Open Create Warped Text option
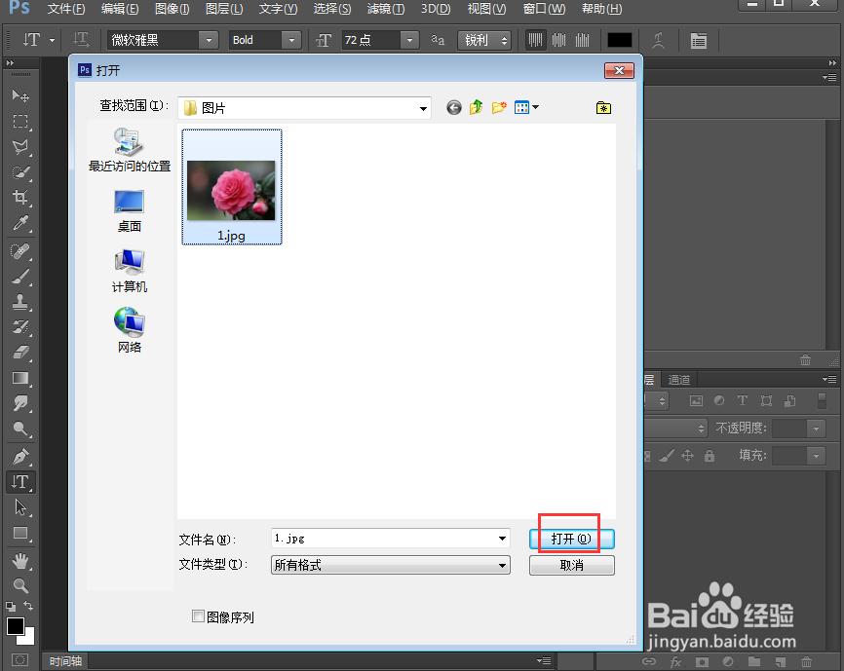844x671 pixels. (658, 40)
